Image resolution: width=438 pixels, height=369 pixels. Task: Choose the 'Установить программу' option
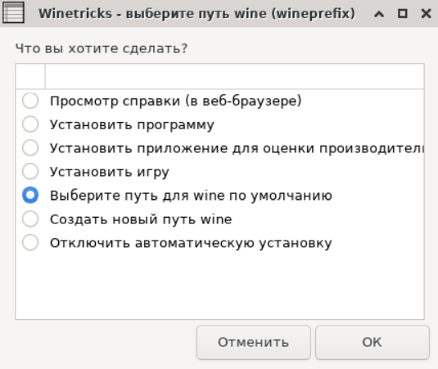tap(30, 124)
